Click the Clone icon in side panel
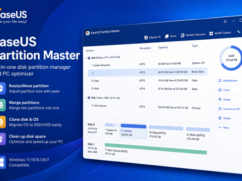The height and width of the screenshot is (181, 242). pos(220,90)
